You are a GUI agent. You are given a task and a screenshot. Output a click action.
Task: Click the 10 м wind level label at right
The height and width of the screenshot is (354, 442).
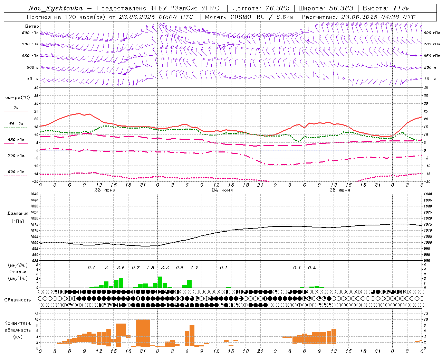point(430,79)
